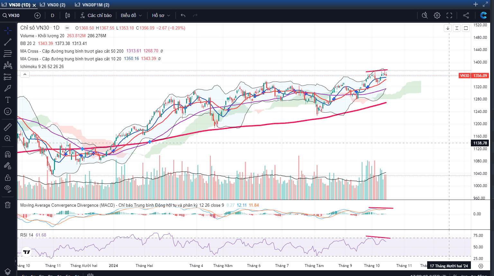Click the TradingView logo in the chart
Viewport: 494px width, 276px height.
pos(27,252)
